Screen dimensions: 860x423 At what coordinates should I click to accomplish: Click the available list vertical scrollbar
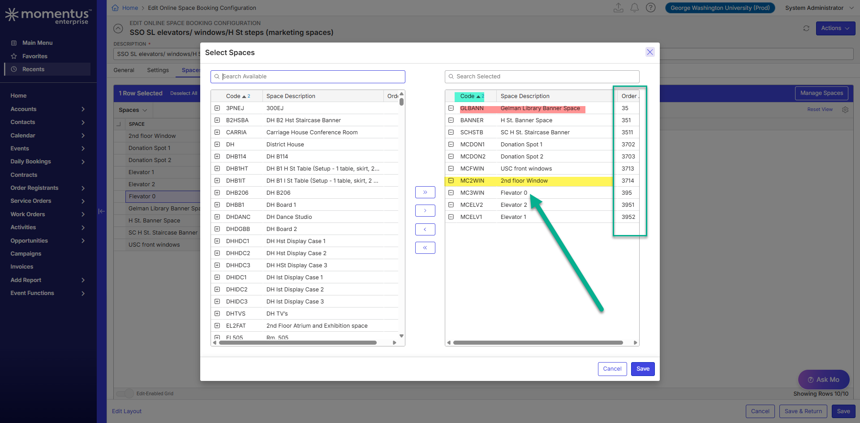tap(402, 102)
